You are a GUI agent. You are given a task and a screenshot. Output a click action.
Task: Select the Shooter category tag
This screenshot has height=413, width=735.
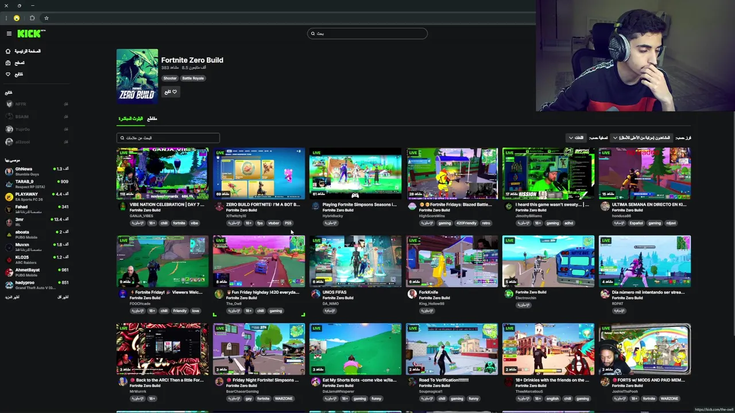tap(170, 78)
